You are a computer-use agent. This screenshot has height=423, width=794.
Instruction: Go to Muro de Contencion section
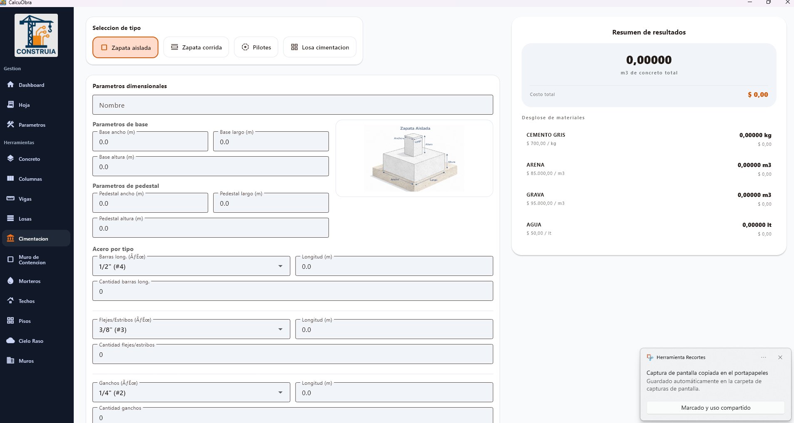point(32,260)
